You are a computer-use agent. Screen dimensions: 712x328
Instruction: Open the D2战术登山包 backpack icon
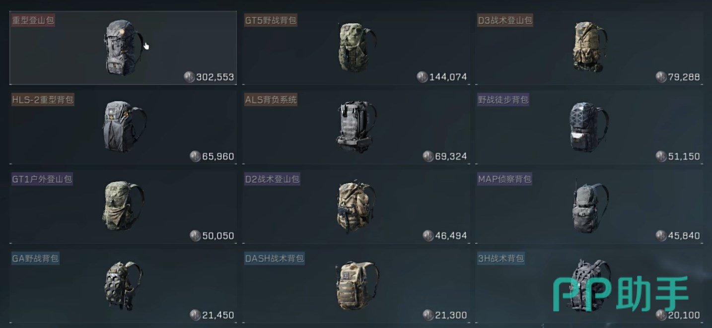coord(356,206)
